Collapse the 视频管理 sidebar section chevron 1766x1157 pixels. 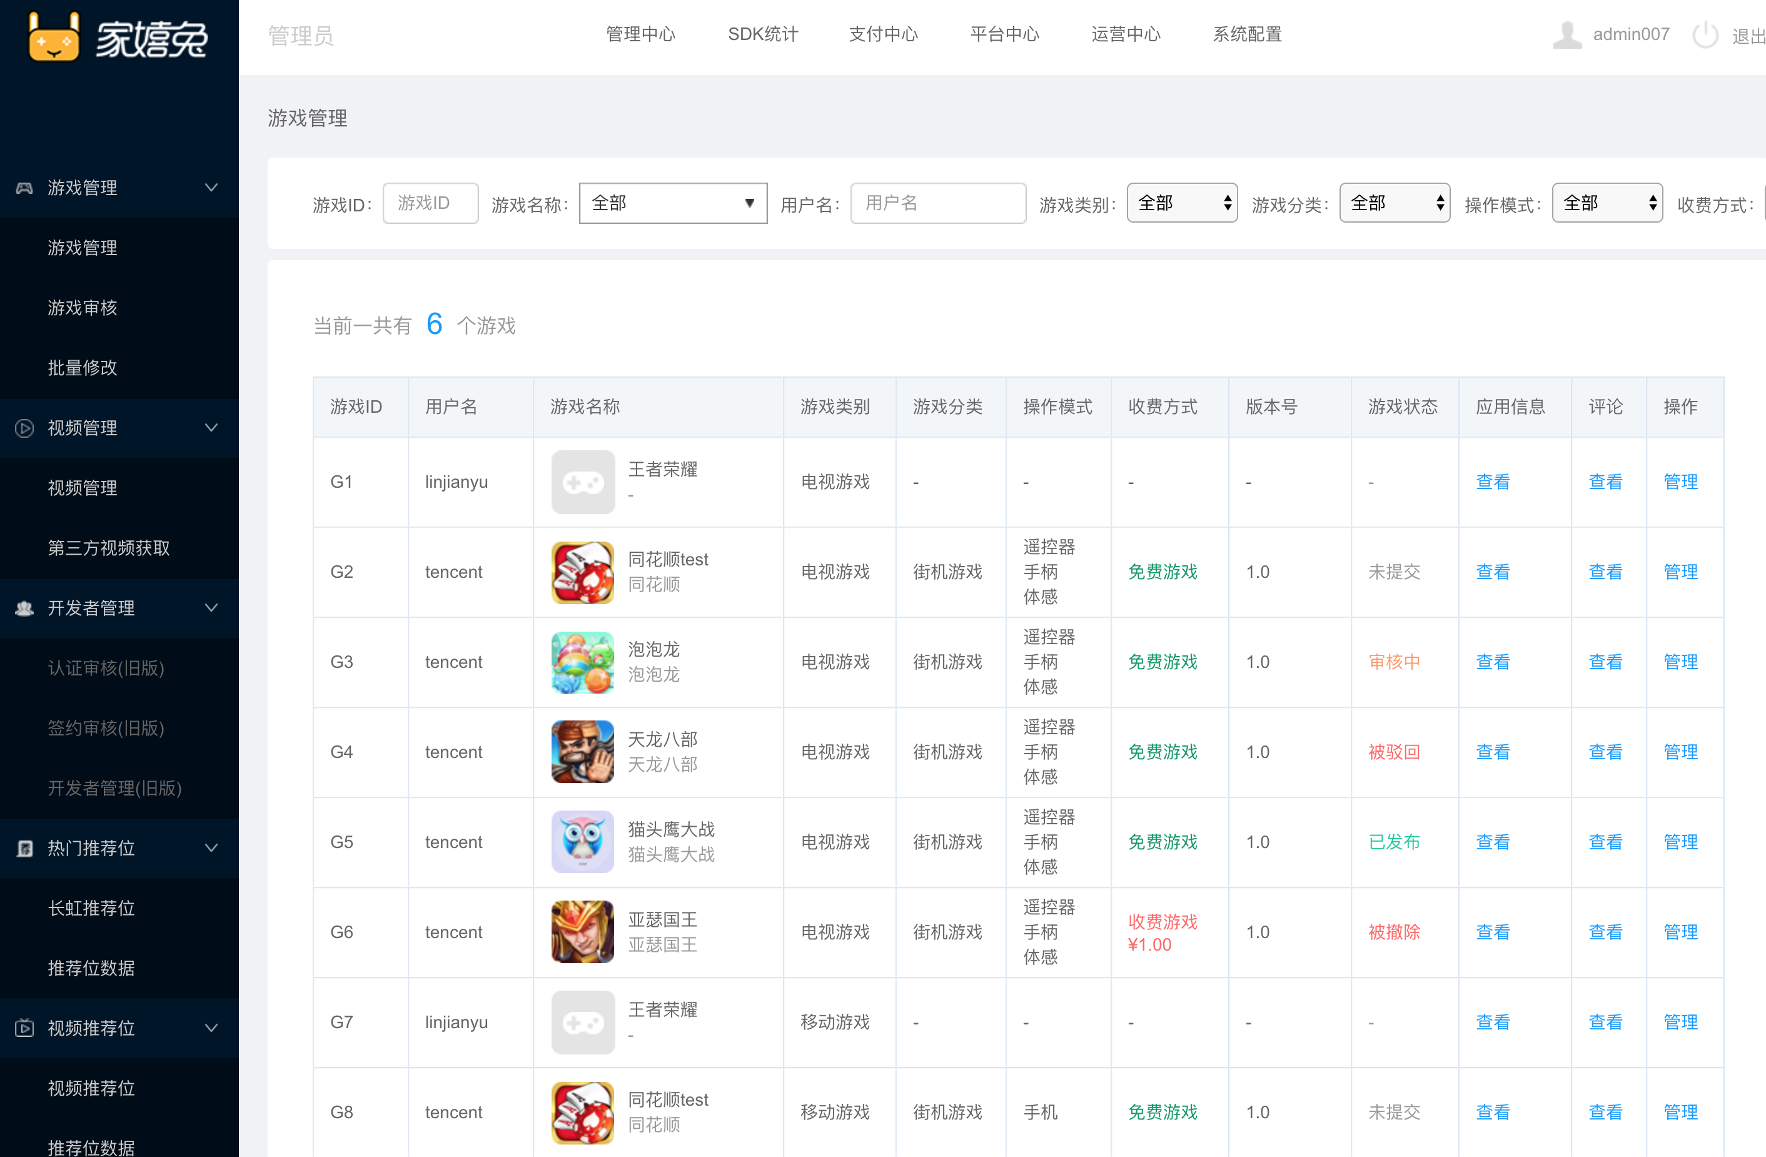211,428
